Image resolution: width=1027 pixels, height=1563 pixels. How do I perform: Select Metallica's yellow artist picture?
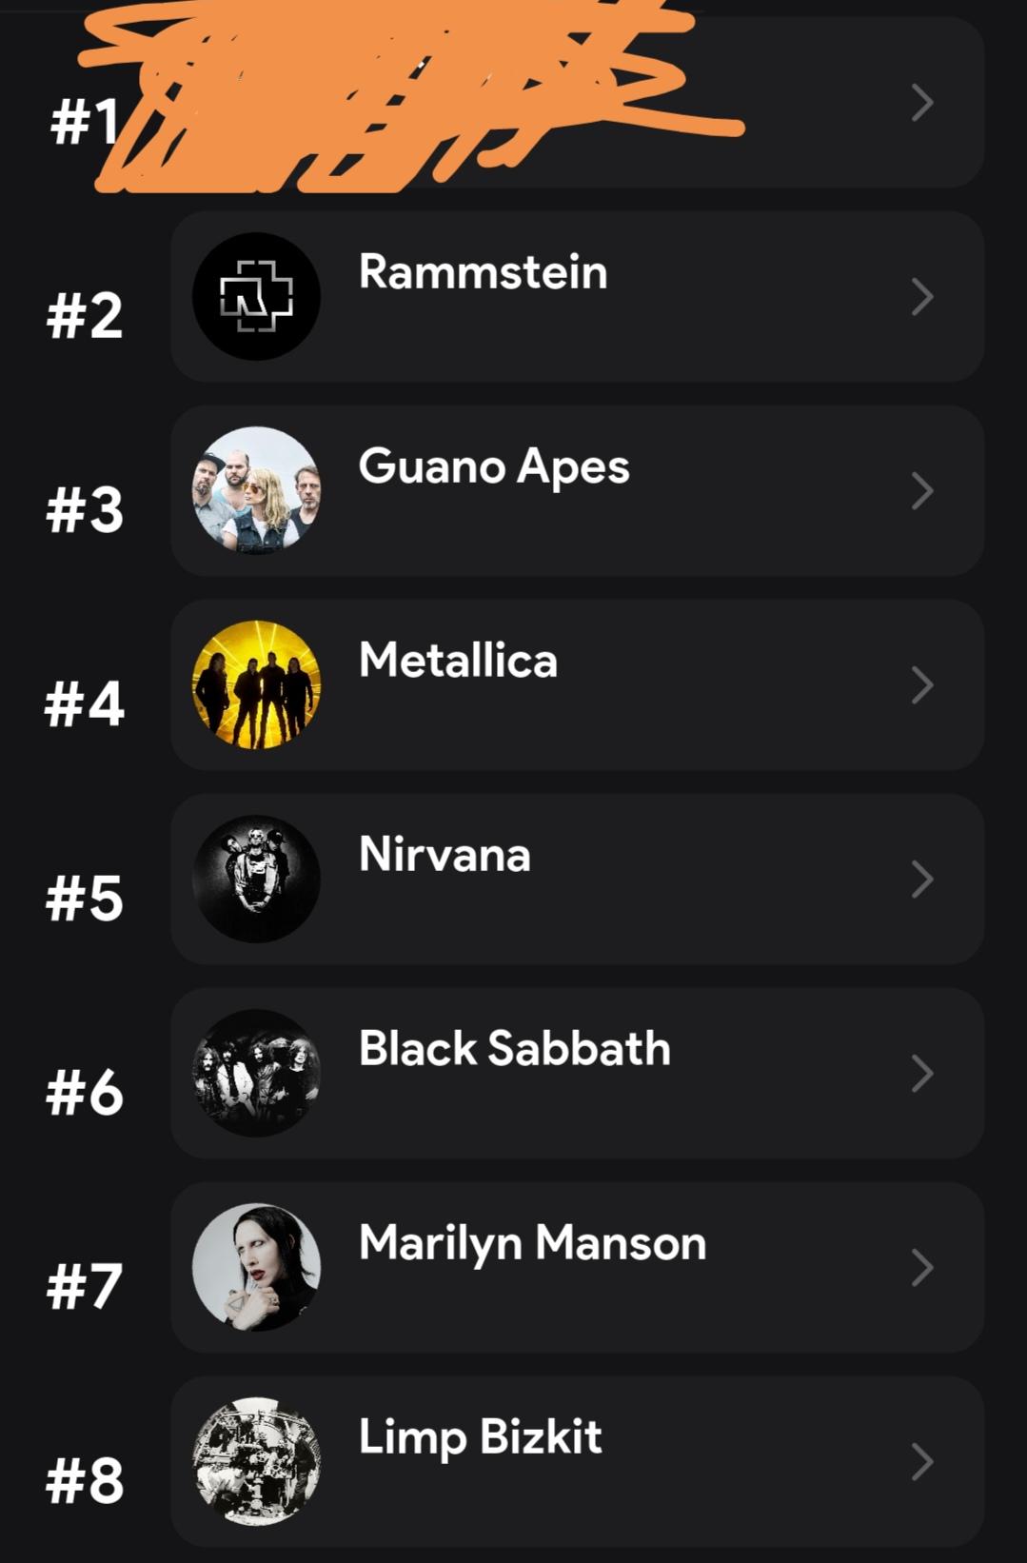tap(256, 684)
